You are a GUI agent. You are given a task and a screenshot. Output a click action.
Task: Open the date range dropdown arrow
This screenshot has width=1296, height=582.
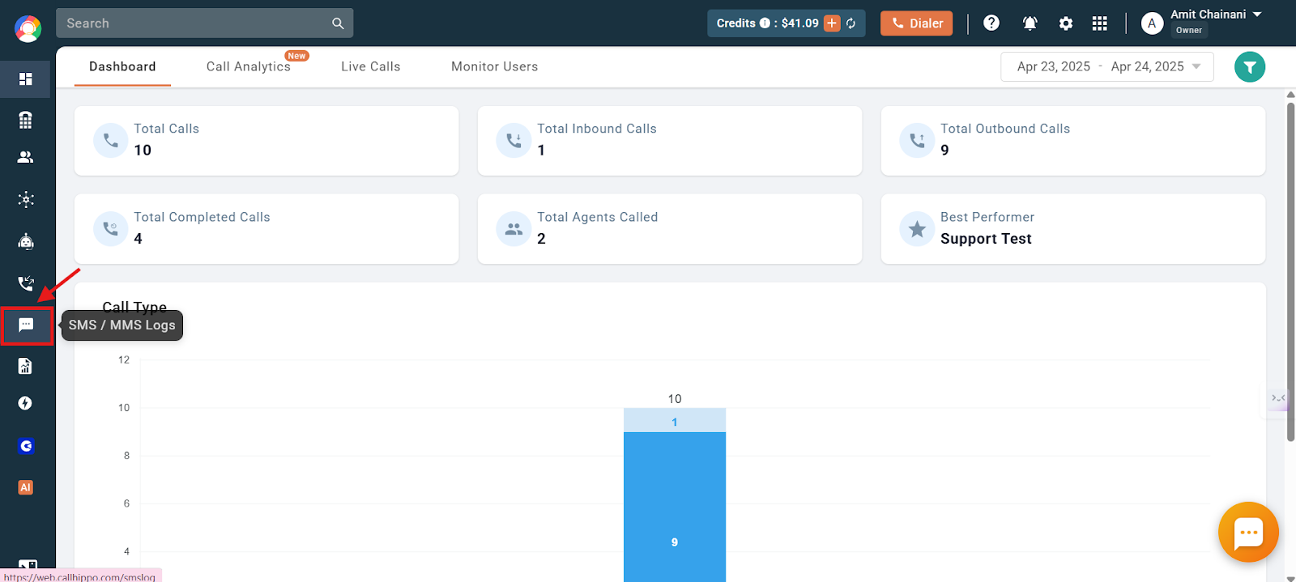(1196, 66)
